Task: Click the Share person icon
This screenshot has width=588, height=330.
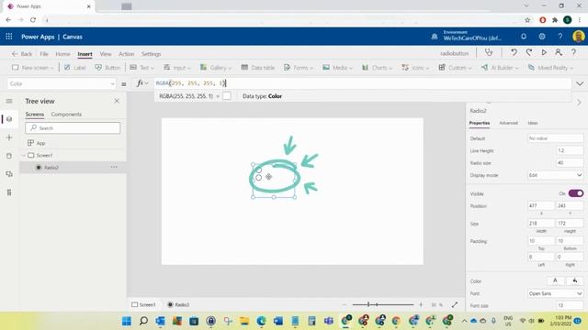Action: 559,53
